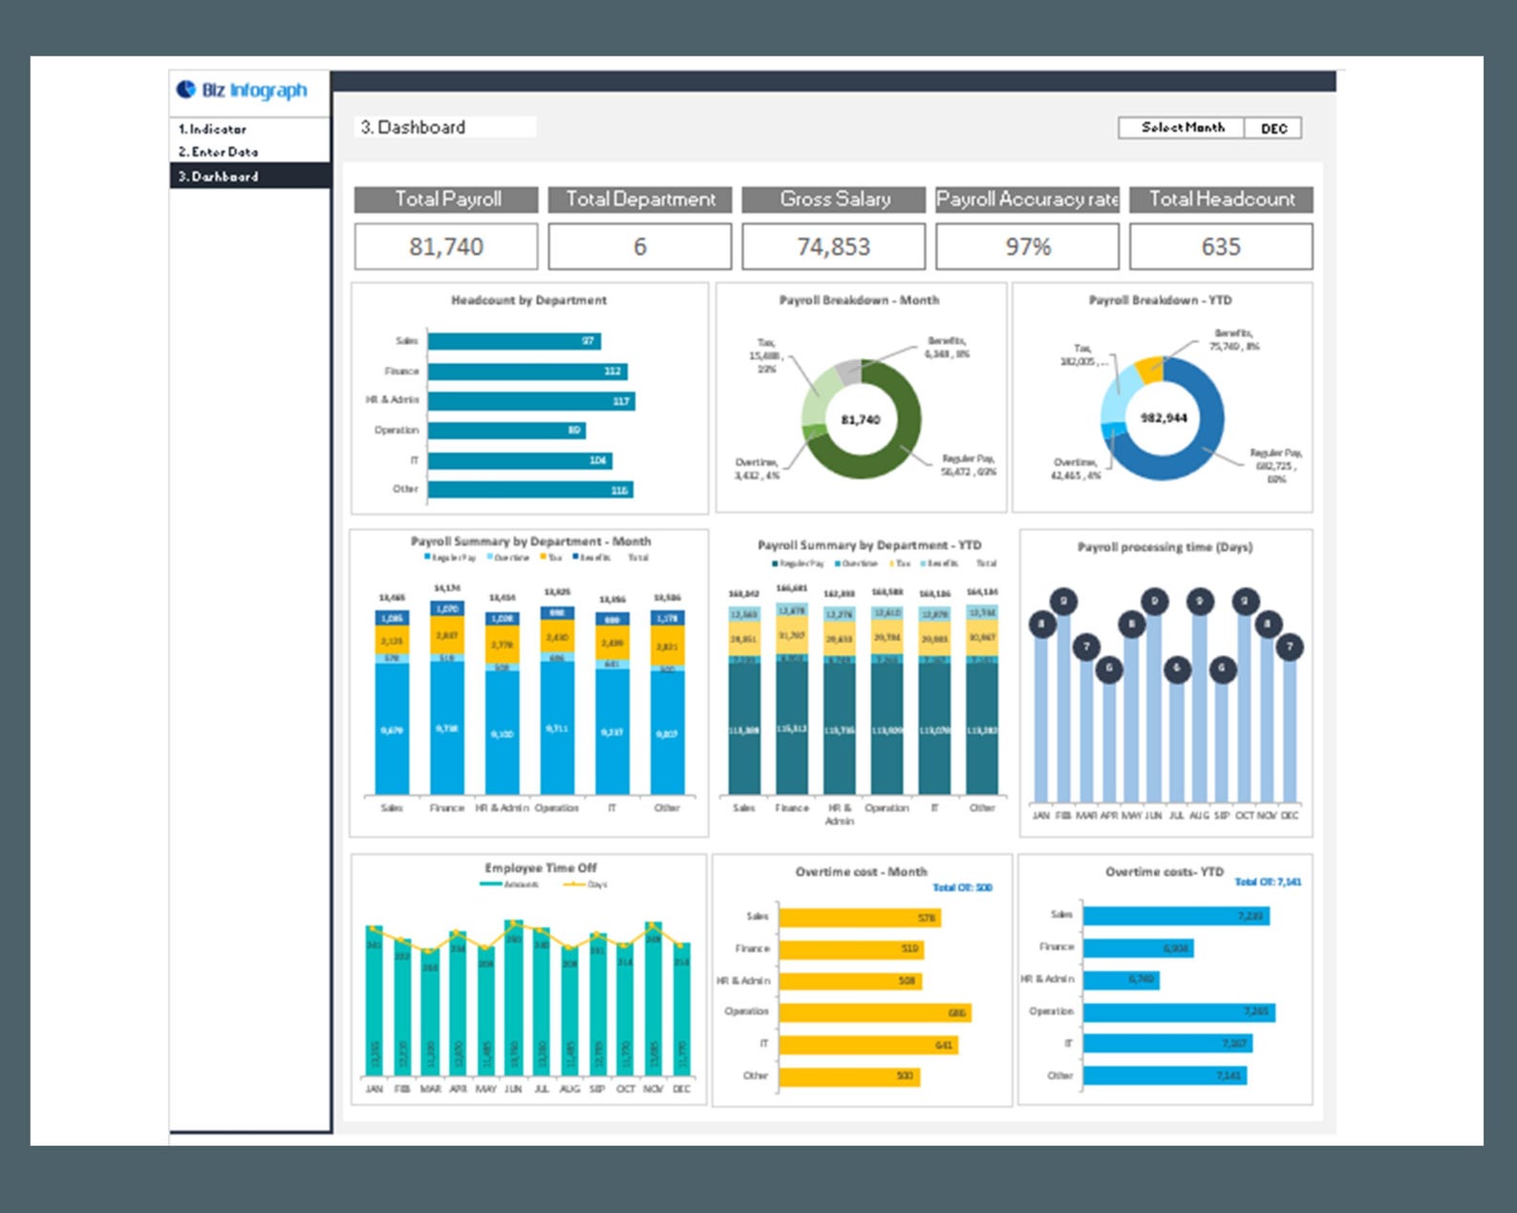Click the Total Department header
This screenshot has width=1517, height=1213.
click(640, 200)
